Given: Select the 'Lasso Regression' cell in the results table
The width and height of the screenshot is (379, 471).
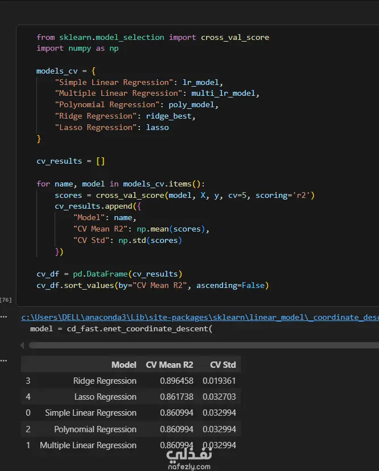Looking at the screenshot, I should 105,397.
